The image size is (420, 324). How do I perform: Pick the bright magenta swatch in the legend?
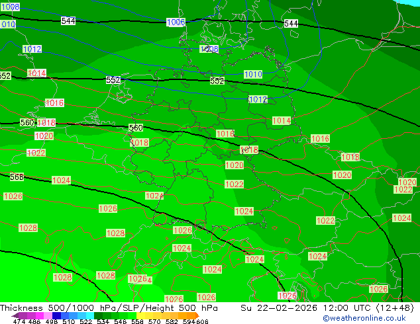point(40,315)
